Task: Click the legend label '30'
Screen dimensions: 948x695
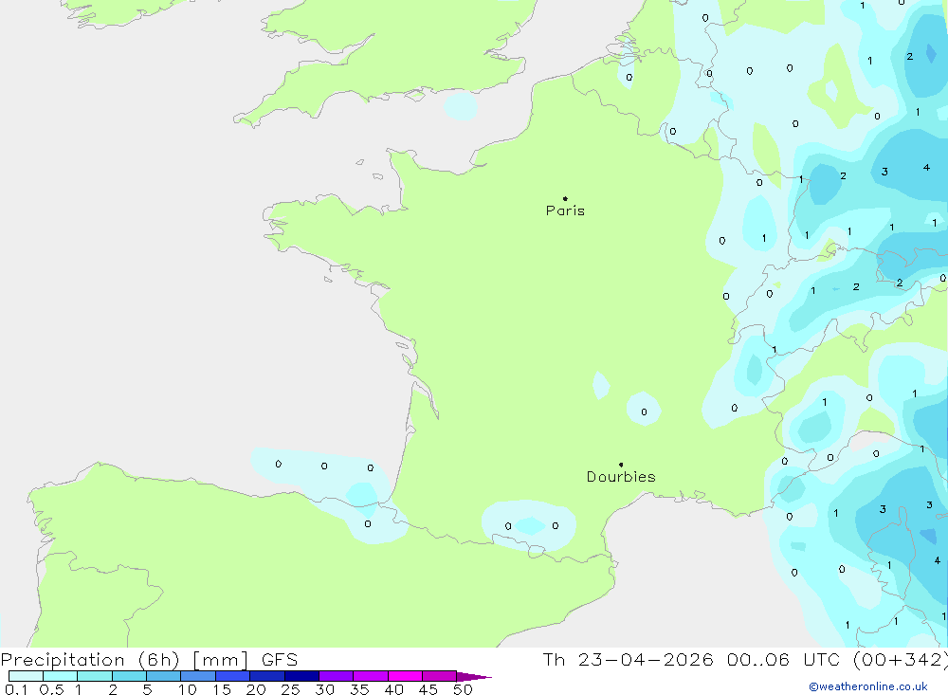Action: coord(325,689)
